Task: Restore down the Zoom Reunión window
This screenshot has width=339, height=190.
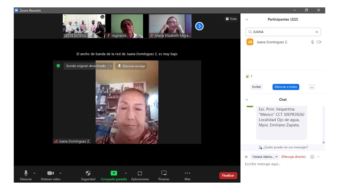Action: 306,10
